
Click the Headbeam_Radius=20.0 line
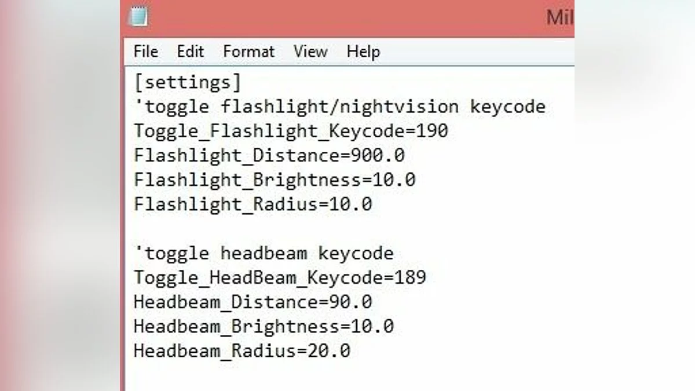click(242, 350)
